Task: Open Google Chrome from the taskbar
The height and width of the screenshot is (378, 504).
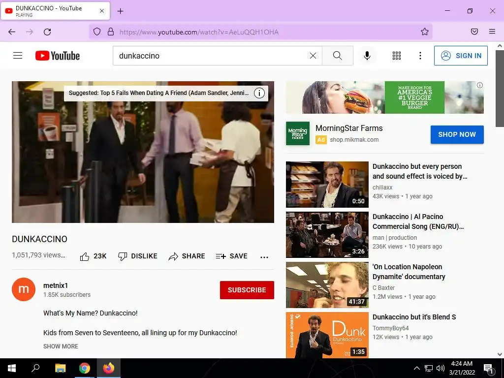Action: point(85,368)
